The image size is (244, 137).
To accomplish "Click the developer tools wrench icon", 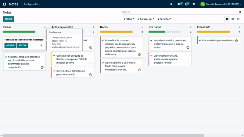I will [194, 4].
